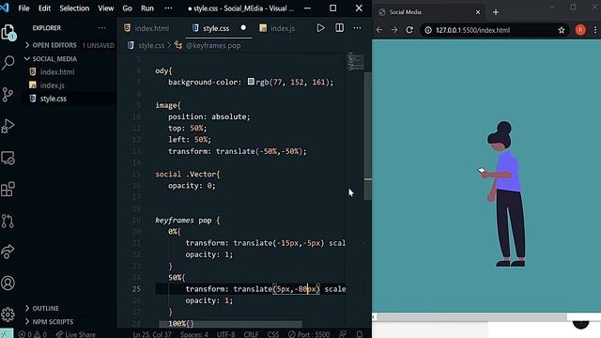601x338 pixels.
Task: Show more menu items ellipsis in menu bar
Action: coord(168,8)
